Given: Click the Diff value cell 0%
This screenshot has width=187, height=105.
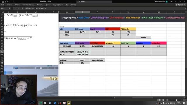Looking at the screenshot, I should (x=82, y=63).
